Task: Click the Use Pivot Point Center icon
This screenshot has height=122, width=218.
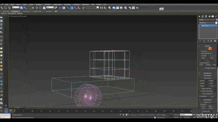Action: point(56,8)
